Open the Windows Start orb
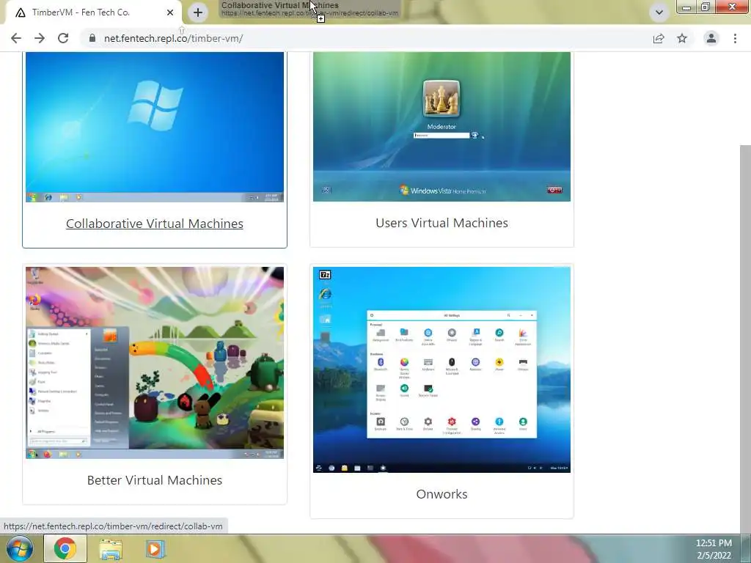 (x=19, y=548)
